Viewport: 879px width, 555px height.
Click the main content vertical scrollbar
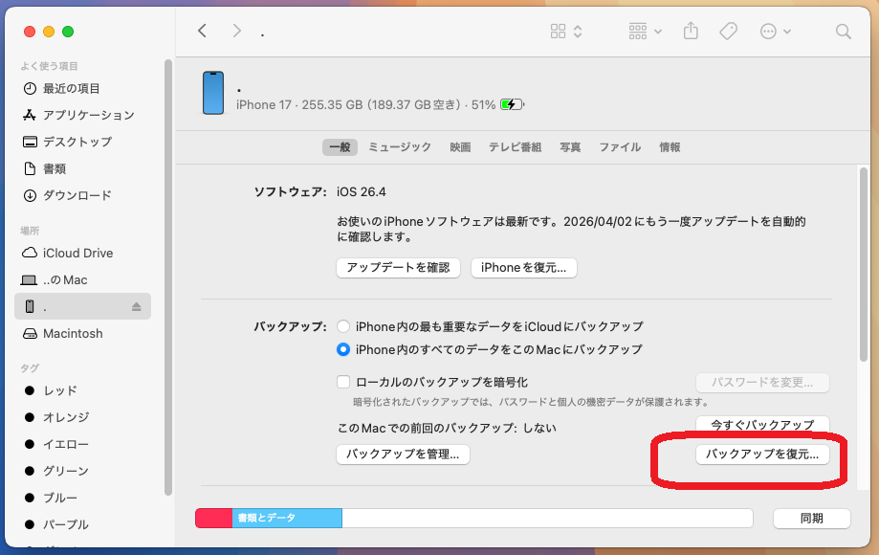(x=863, y=265)
